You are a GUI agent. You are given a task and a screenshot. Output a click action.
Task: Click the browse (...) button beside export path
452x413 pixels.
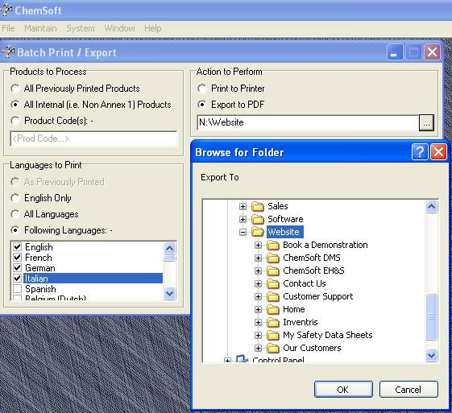click(426, 122)
